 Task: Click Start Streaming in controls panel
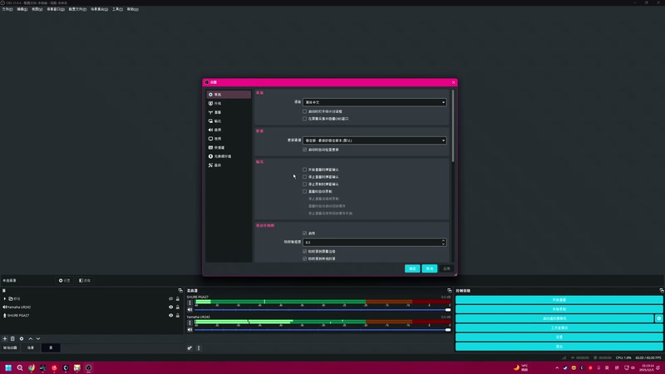point(559,300)
